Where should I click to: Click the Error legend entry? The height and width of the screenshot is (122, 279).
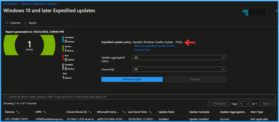[68, 58]
